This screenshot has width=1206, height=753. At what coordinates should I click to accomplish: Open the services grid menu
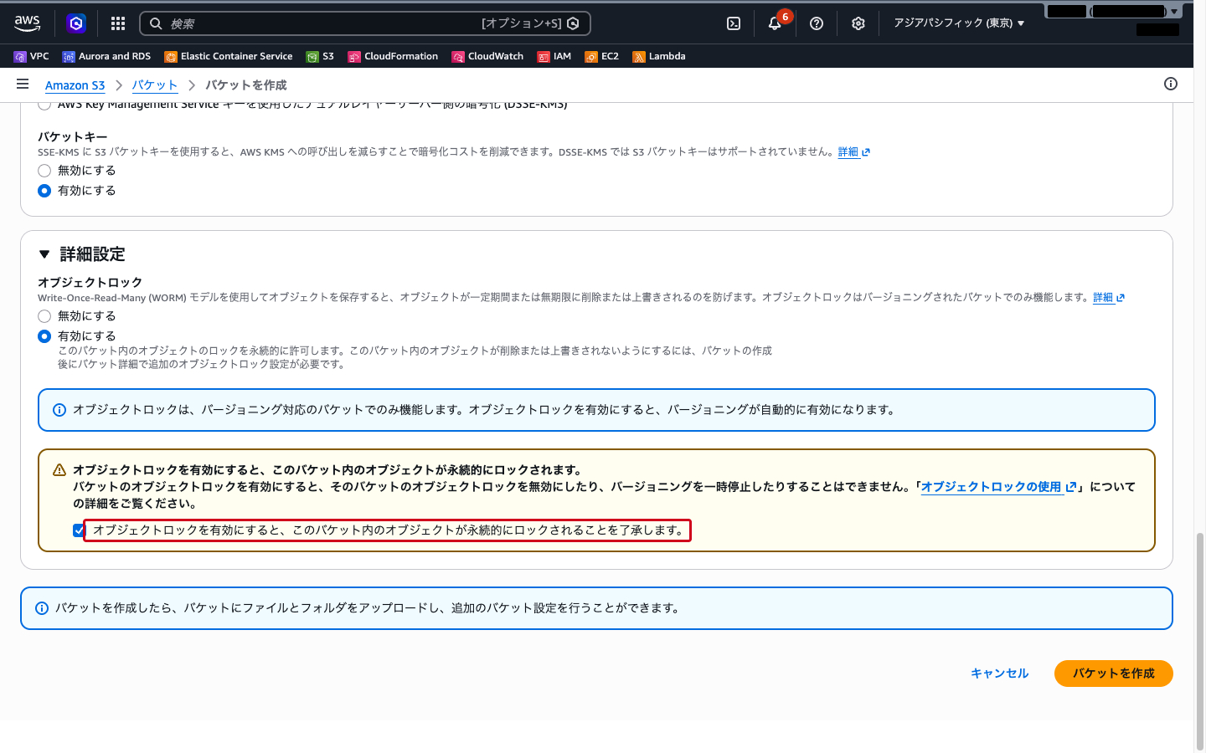coord(118,23)
